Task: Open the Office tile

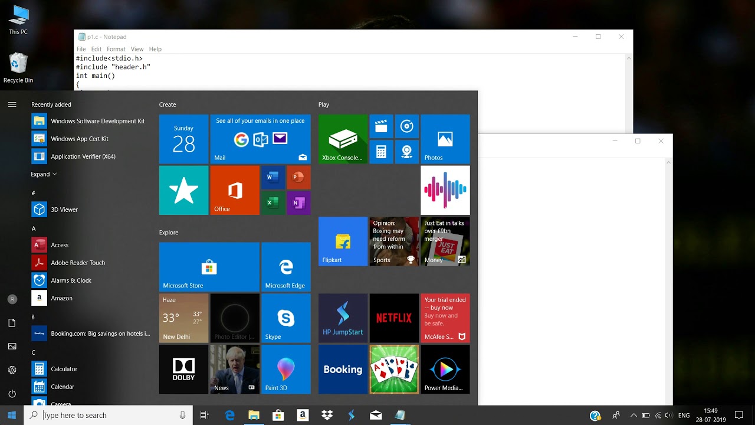Action: click(235, 190)
